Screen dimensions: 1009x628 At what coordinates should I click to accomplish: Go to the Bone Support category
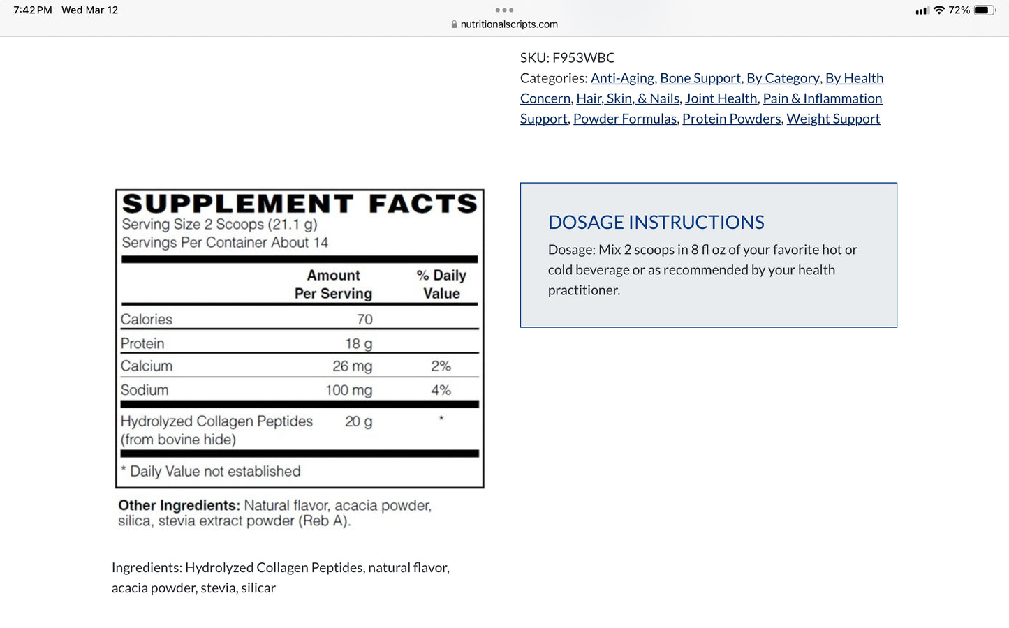click(700, 78)
